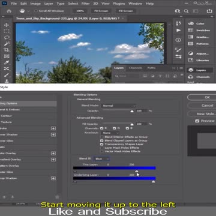
Task: Select the Inner Shadow style row
Action: 28,134
